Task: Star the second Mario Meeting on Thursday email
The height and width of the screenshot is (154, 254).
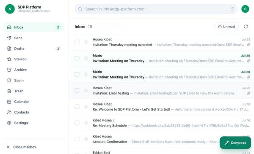Action: tap(86, 74)
